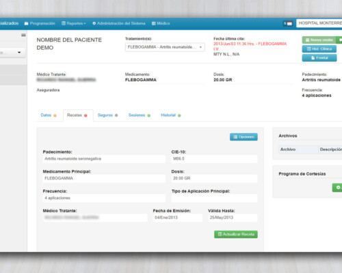342x273 pixels.
Task: Click the Artritis reumatoide padecimiento text
Action: point(321,80)
